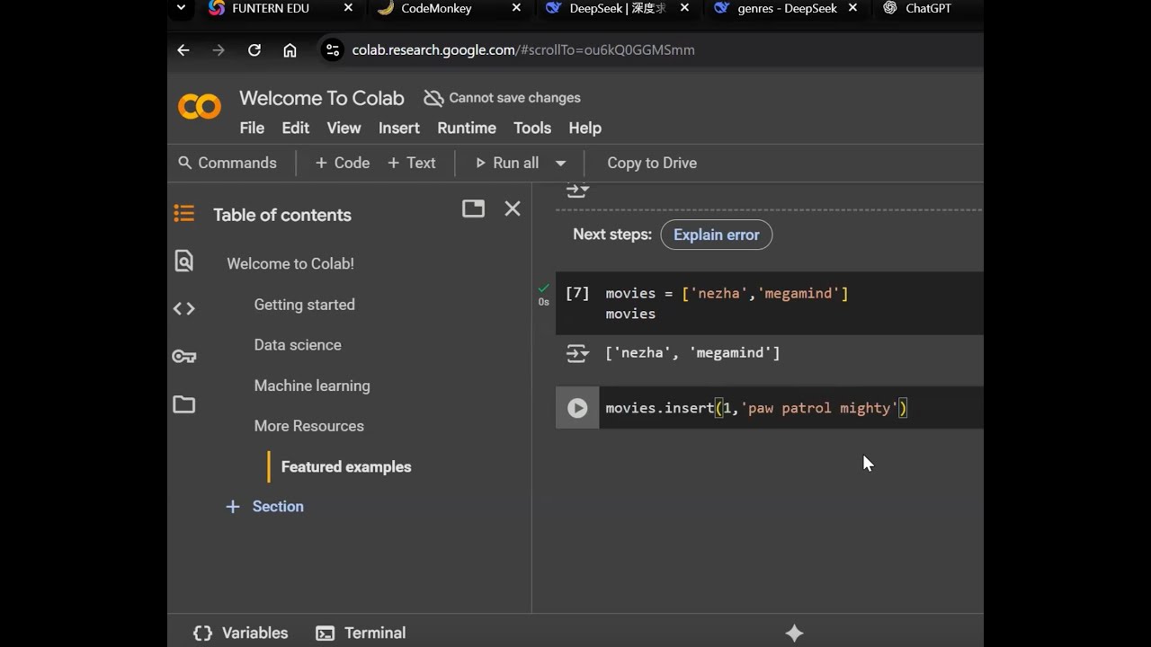Open the Table of contents sidebar icon
1151x647 pixels.
184,213
